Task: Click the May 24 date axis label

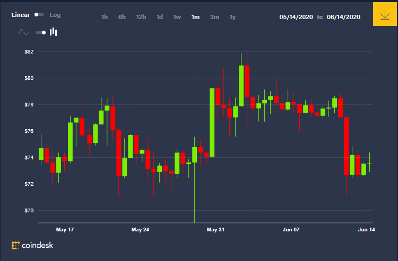Action: click(x=141, y=230)
